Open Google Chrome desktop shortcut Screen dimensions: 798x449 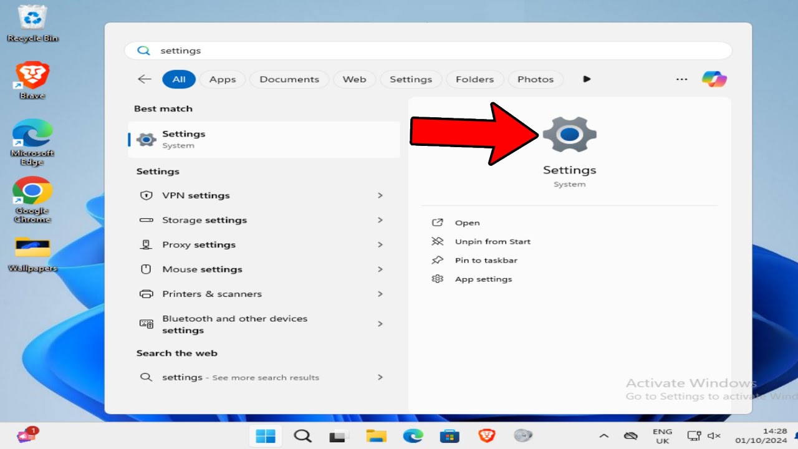(x=32, y=200)
